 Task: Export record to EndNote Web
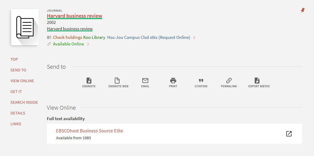click(x=117, y=81)
